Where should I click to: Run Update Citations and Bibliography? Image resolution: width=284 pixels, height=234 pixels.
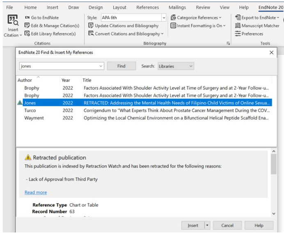tap(124, 26)
